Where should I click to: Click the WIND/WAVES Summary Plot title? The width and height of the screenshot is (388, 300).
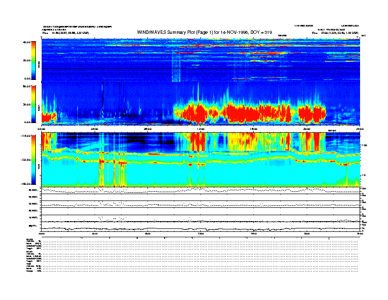coord(204,32)
